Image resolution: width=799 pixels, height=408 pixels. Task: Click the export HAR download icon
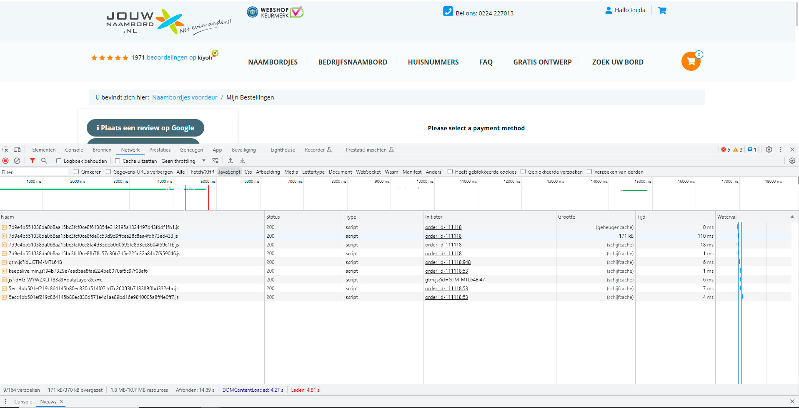242,161
